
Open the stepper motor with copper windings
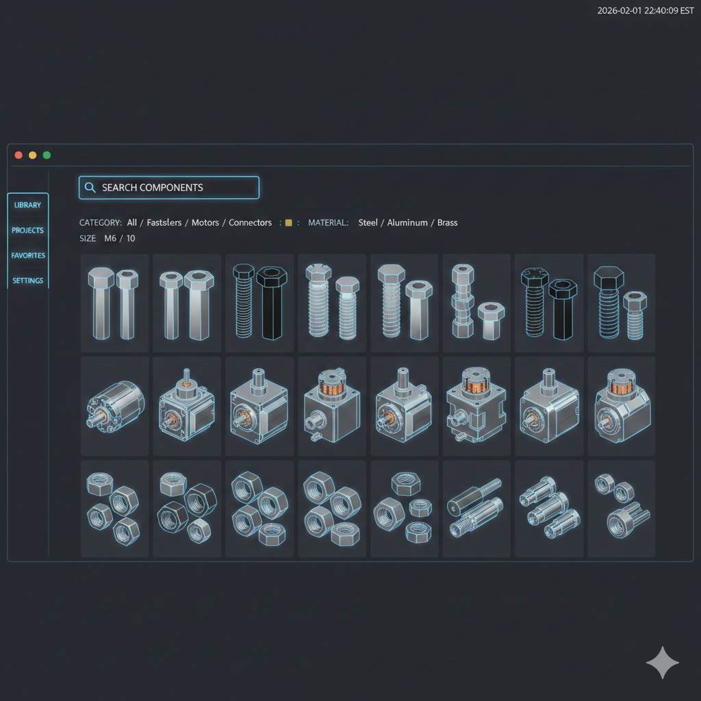click(x=331, y=405)
